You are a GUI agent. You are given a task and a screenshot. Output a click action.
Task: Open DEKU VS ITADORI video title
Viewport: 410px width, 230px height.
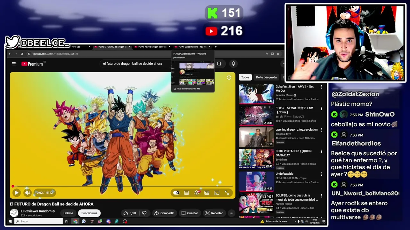pyautogui.click(x=293, y=153)
